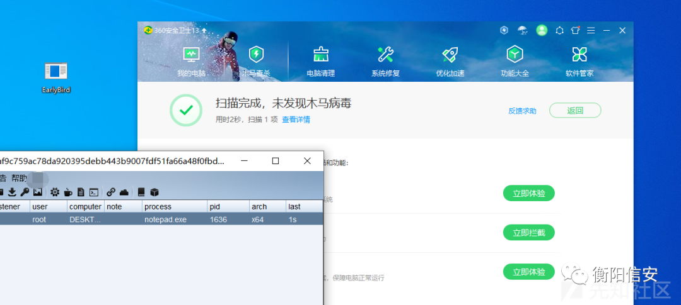Sort by process column header
The height and width of the screenshot is (305, 681).
click(x=174, y=207)
